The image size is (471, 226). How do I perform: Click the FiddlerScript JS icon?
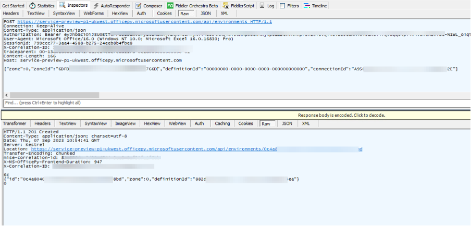(x=226, y=6)
